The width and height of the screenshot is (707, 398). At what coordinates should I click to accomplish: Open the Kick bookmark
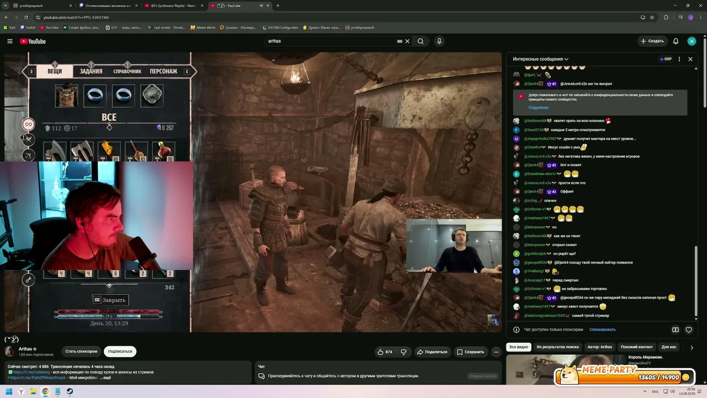pyautogui.click(x=10, y=28)
